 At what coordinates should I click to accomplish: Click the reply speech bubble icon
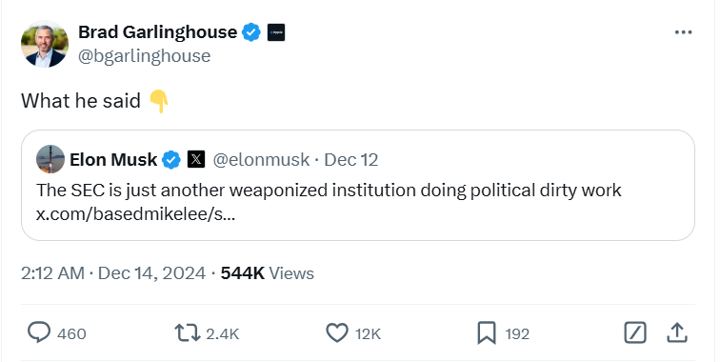tap(38, 332)
